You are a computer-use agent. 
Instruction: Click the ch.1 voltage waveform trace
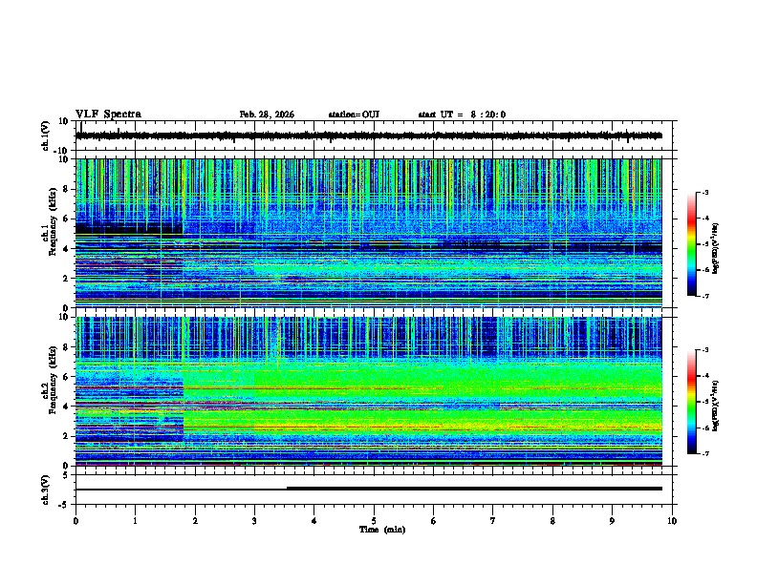tap(368, 136)
